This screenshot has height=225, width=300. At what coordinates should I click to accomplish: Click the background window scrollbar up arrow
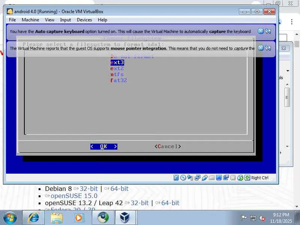coord(287,84)
